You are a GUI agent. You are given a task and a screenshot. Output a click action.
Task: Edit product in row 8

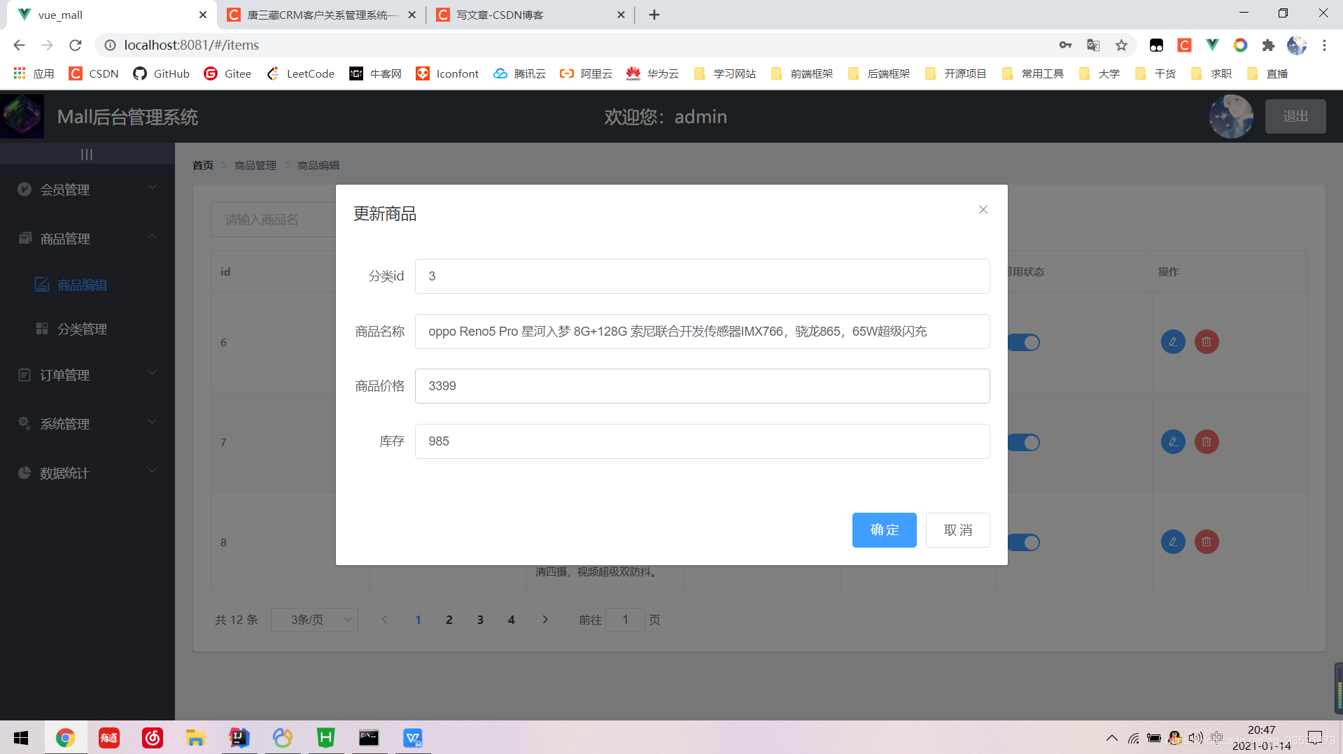click(1173, 542)
